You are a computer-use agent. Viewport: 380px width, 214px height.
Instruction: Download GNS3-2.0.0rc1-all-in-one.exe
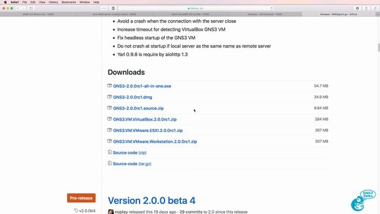(x=142, y=86)
